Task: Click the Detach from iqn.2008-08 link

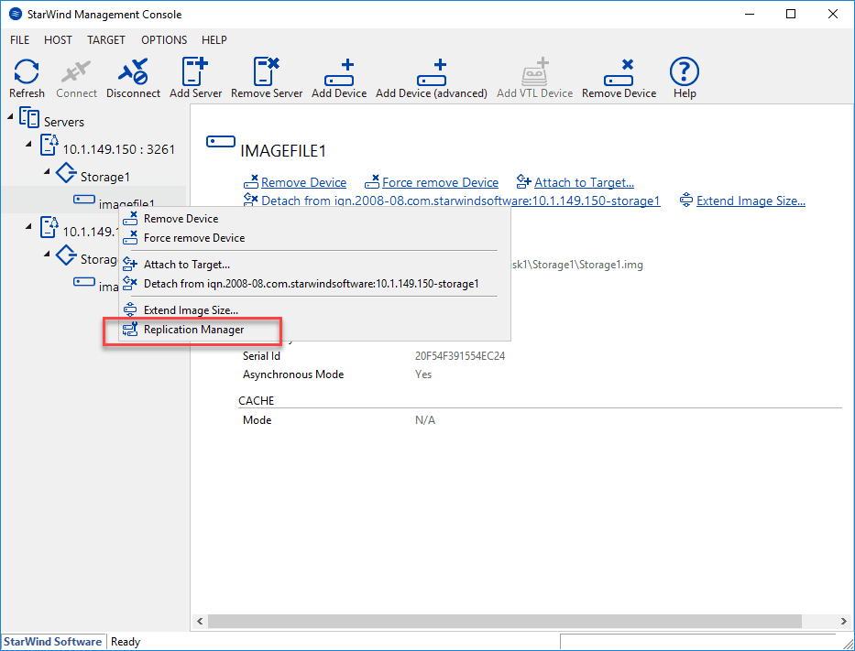Action: (x=461, y=201)
